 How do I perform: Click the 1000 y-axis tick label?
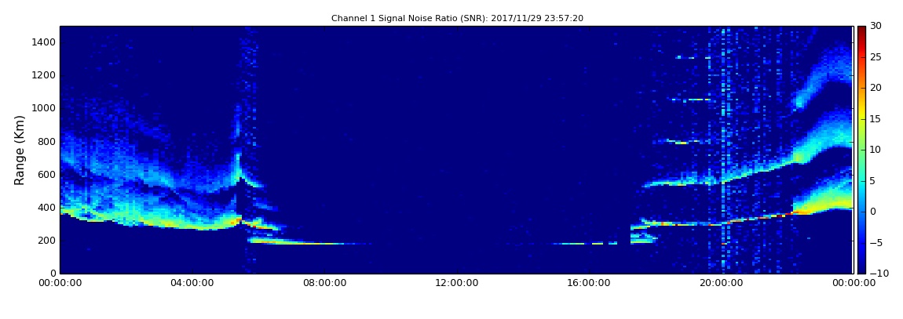[43, 108]
